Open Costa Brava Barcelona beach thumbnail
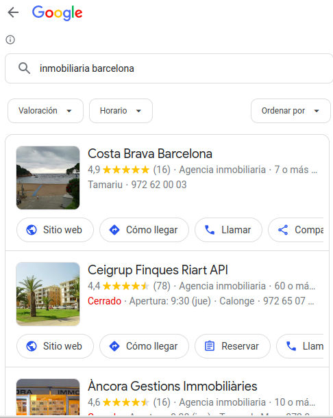The width and height of the screenshot is (333, 418). (48, 178)
